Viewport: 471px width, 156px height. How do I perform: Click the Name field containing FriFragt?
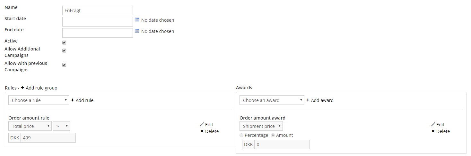98,11
